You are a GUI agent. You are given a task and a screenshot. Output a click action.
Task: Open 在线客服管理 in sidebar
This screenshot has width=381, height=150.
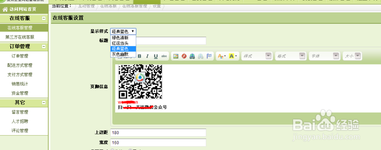tap(20, 28)
